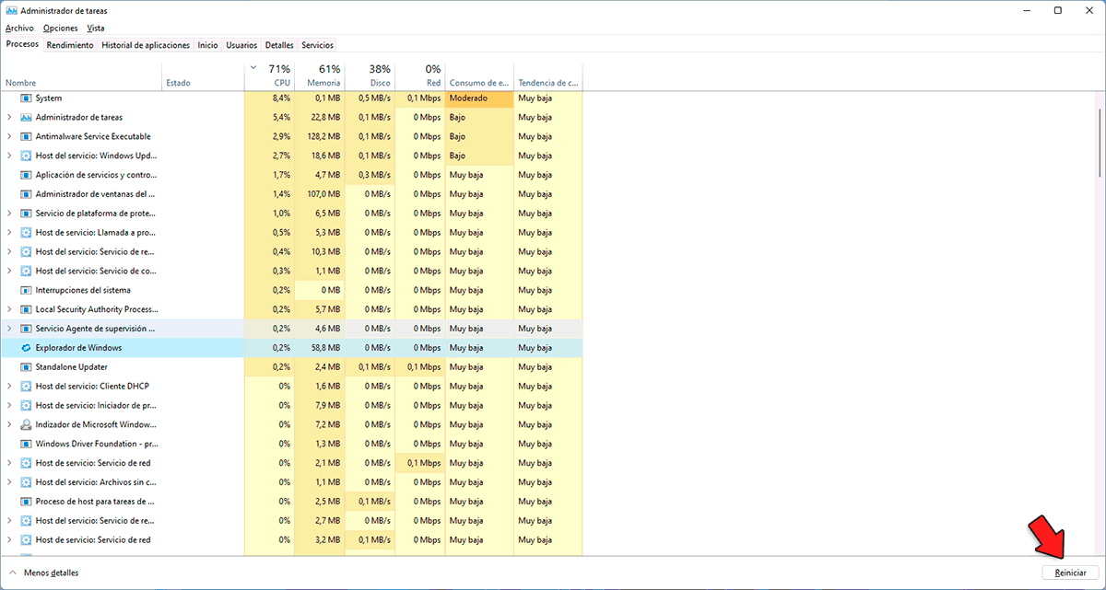Expand the Antimalware Service Executable row
The width and height of the screenshot is (1106, 590).
tap(9, 136)
